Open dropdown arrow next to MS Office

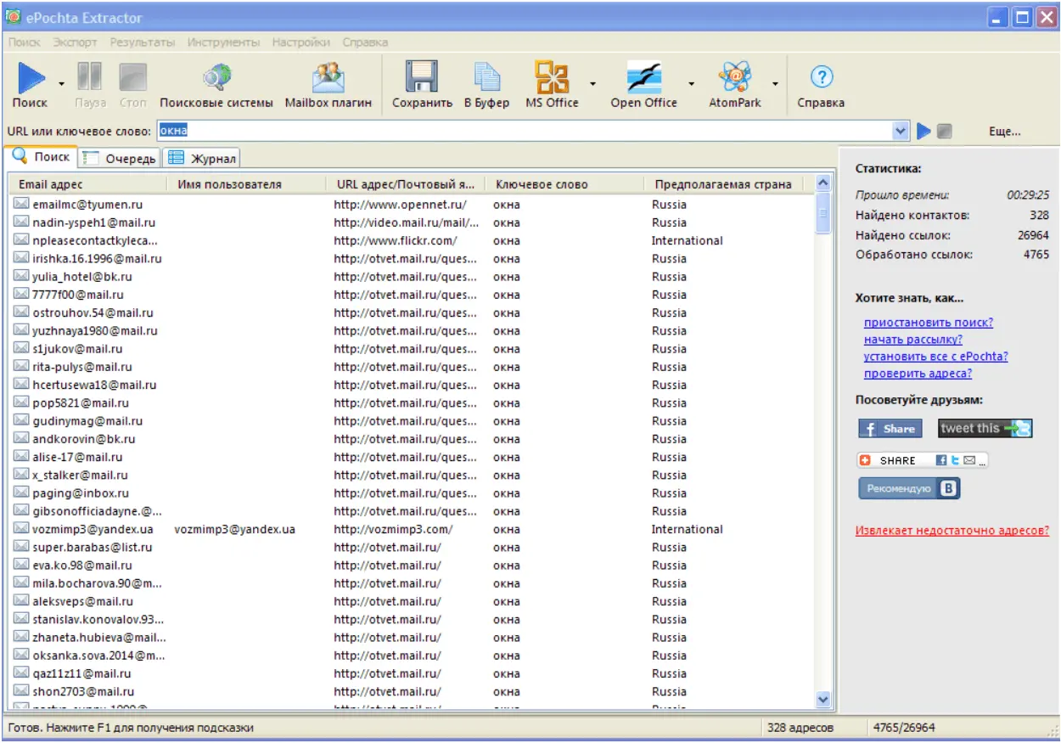(592, 84)
